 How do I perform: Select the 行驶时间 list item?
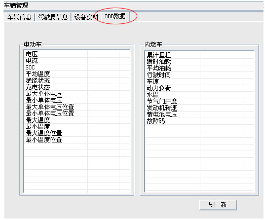click(x=200, y=75)
